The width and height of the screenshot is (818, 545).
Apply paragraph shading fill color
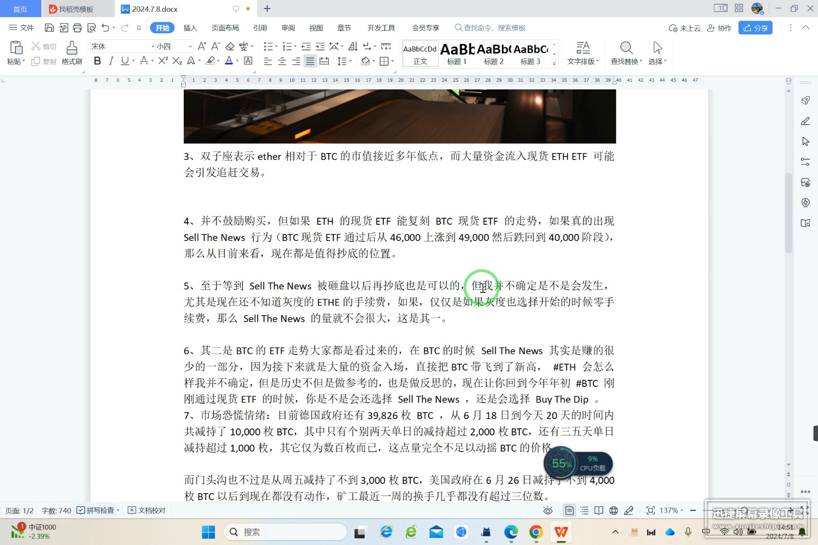tap(365, 61)
